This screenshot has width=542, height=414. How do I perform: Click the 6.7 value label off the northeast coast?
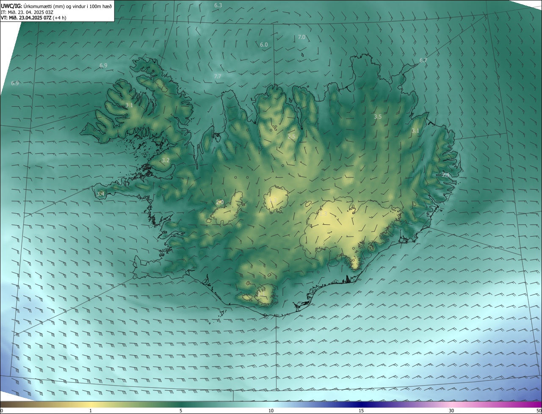(423, 61)
